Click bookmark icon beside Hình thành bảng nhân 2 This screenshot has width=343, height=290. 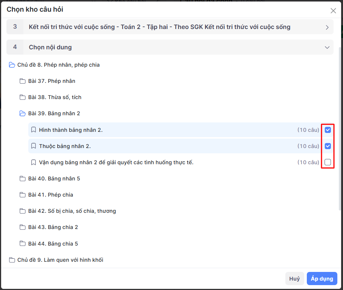coord(34,130)
